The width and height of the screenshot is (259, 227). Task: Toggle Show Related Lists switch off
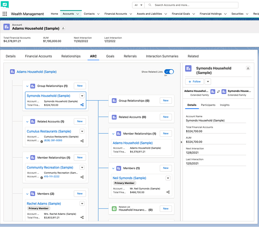point(169,72)
